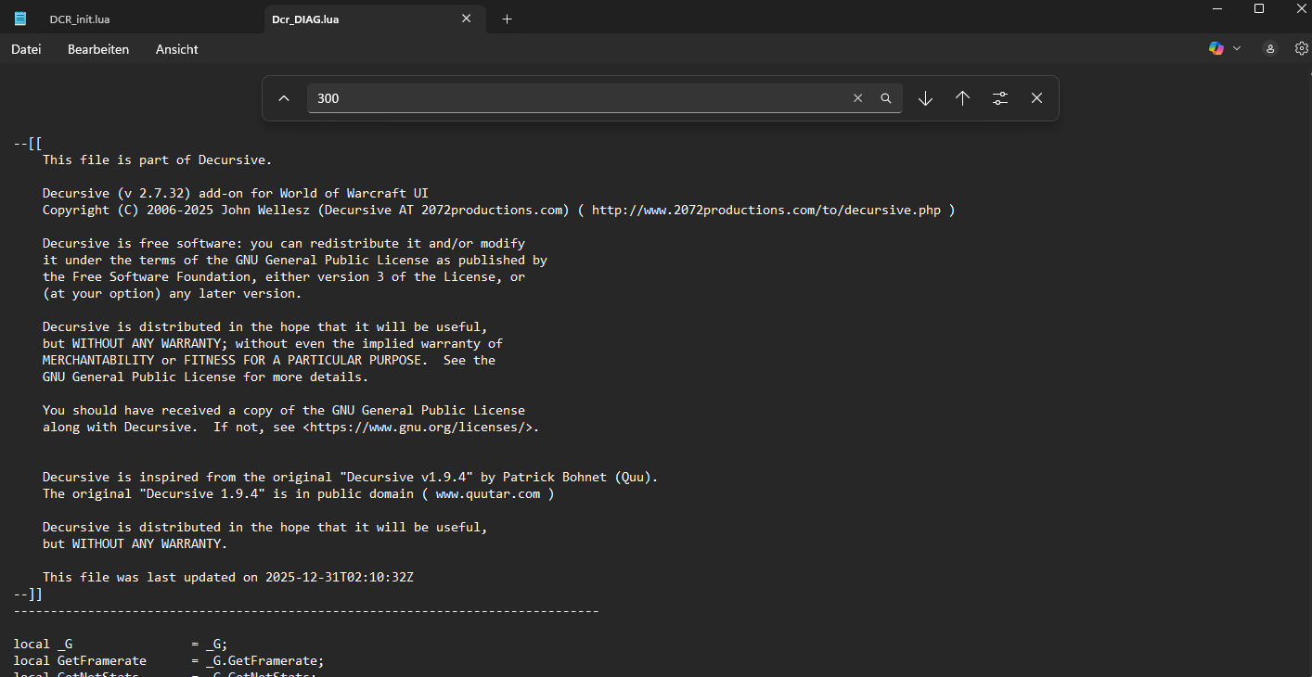Open the Datei menu
The image size is (1312, 677).
26,49
